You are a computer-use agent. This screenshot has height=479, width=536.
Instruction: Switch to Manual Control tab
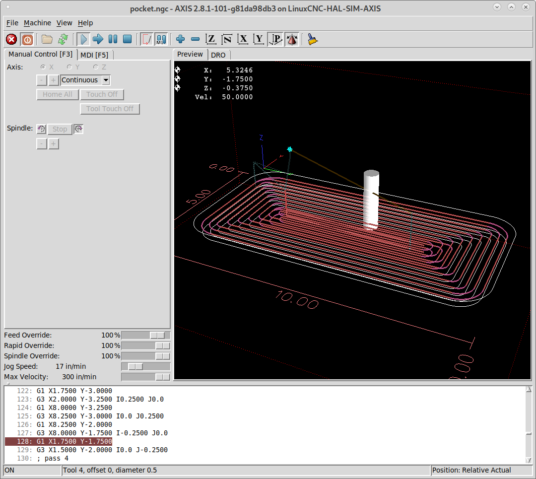(x=40, y=55)
